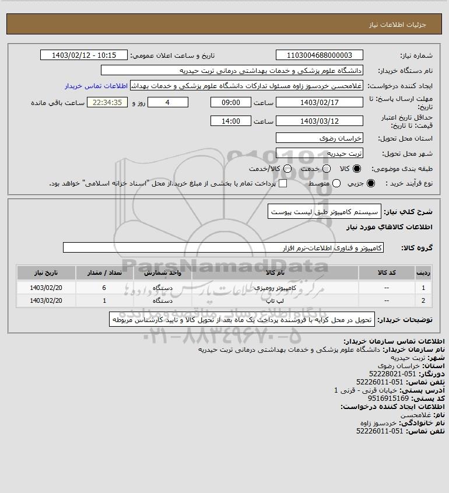Click the اطلاعات کالاهای مورد نیاز heading
449x493 pixels.
[390, 227]
